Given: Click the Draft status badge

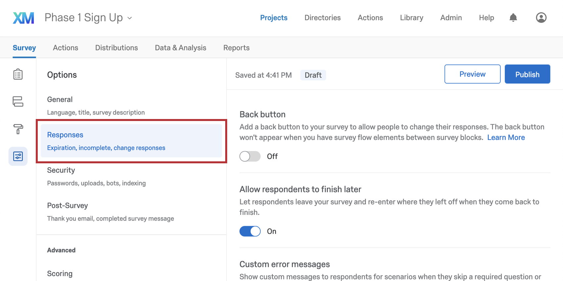Looking at the screenshot, I should (x=313, y=75).
